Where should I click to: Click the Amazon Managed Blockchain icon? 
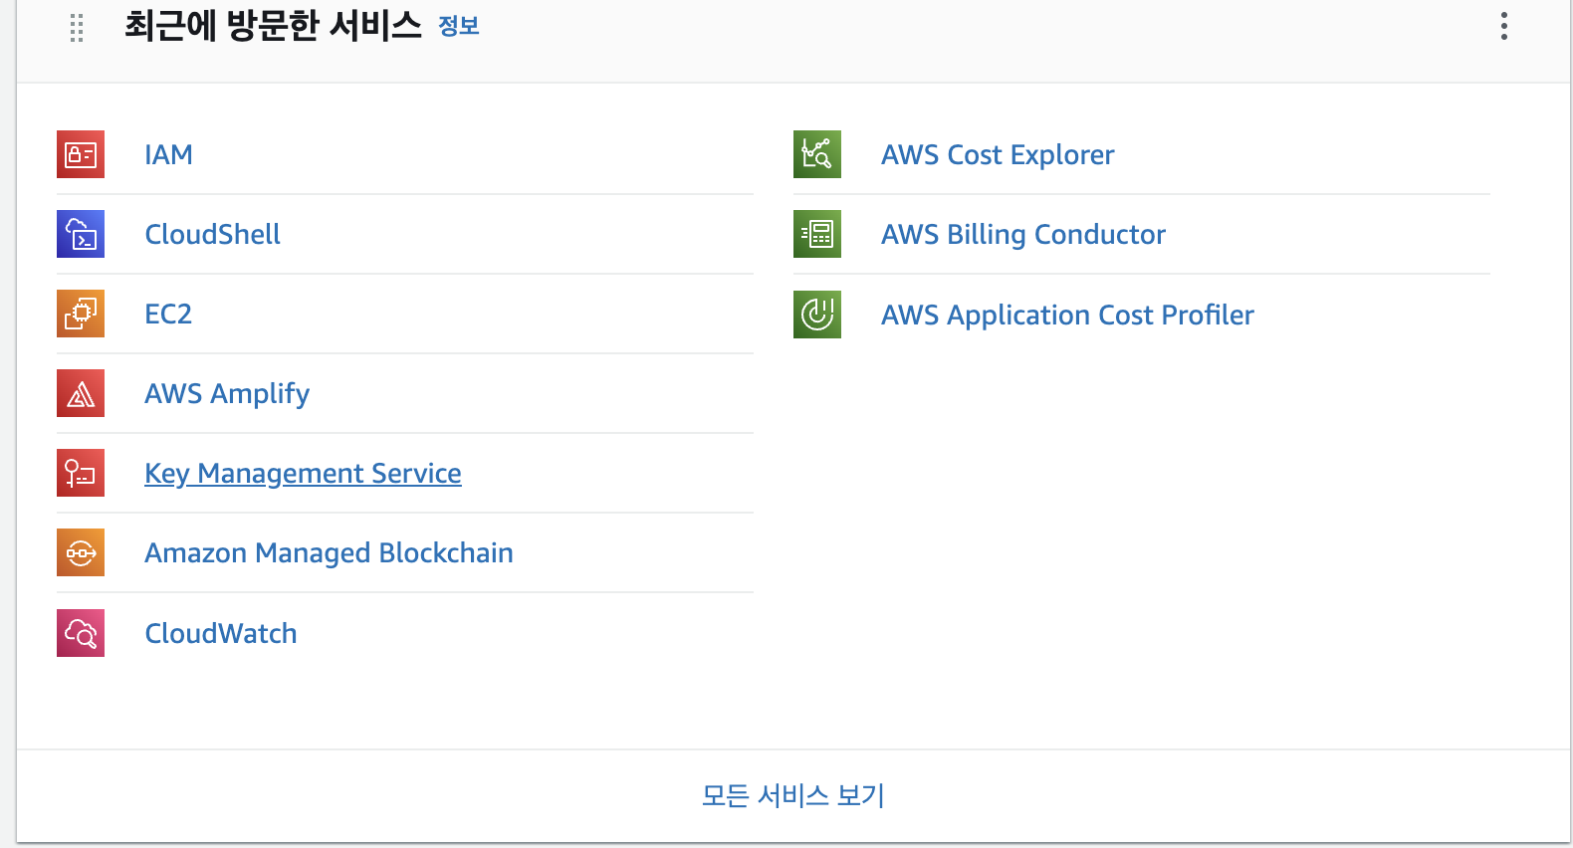(x=81, y=552)
